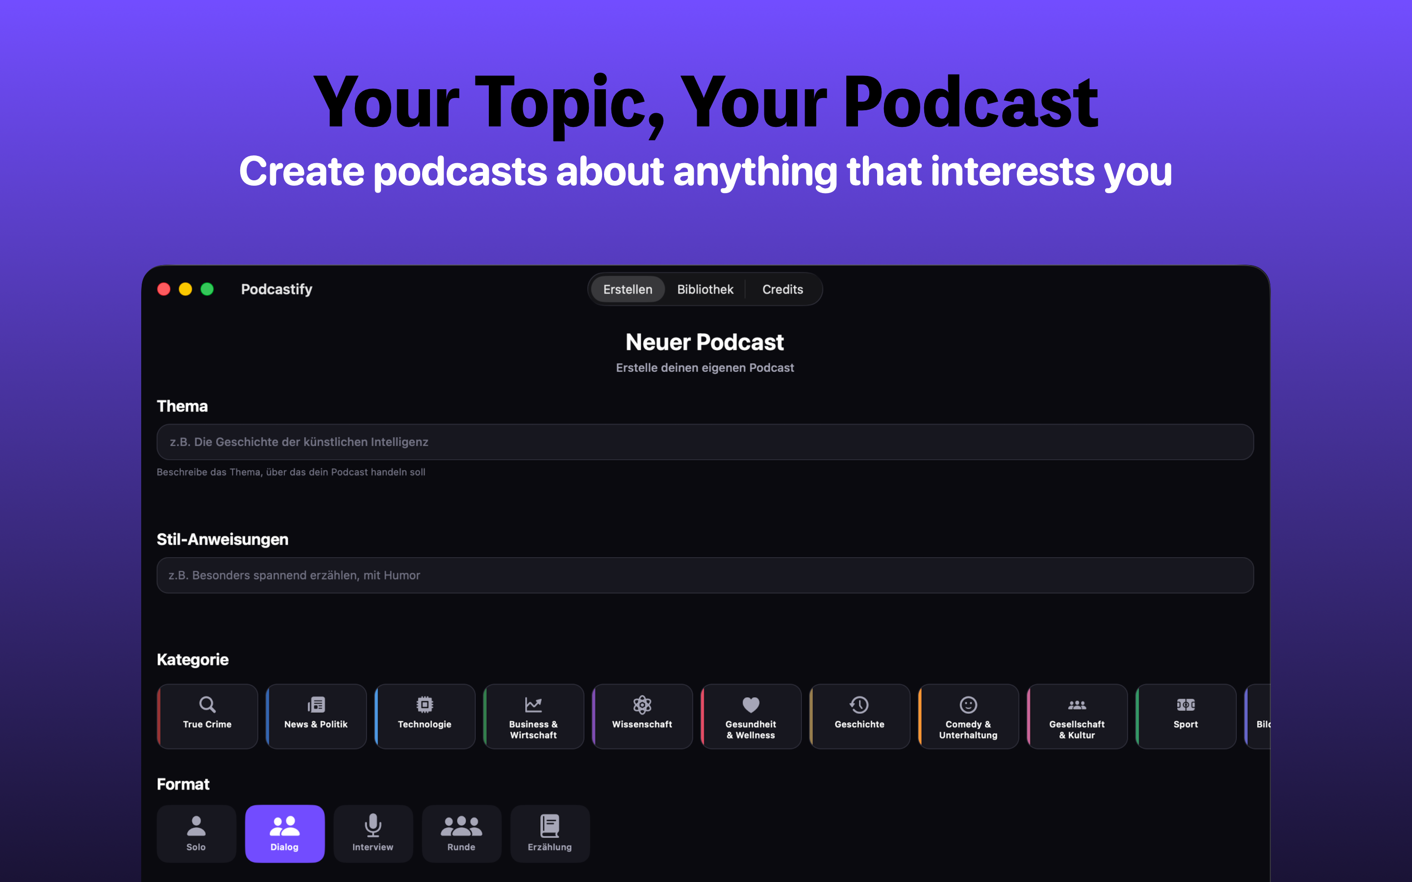Minimize window using the yellow button

tap(185, 289)
